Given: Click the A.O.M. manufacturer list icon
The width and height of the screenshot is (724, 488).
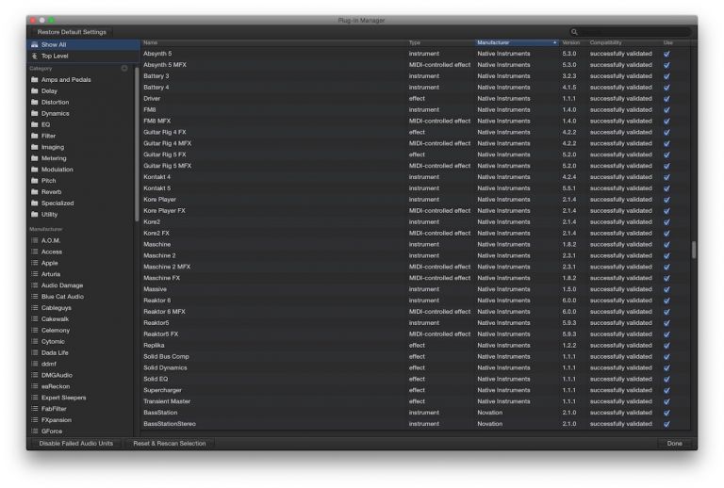Looking at the screenshot, I should point(35,240).
